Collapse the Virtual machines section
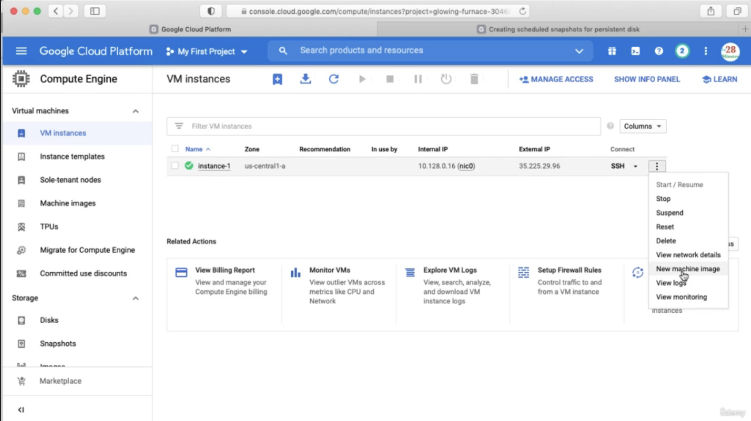 (x=135, y=111)
